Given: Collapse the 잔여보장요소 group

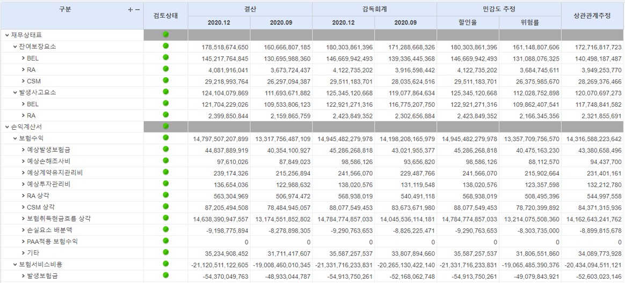Looking at the screenshot, I should [x=15, y=47].
